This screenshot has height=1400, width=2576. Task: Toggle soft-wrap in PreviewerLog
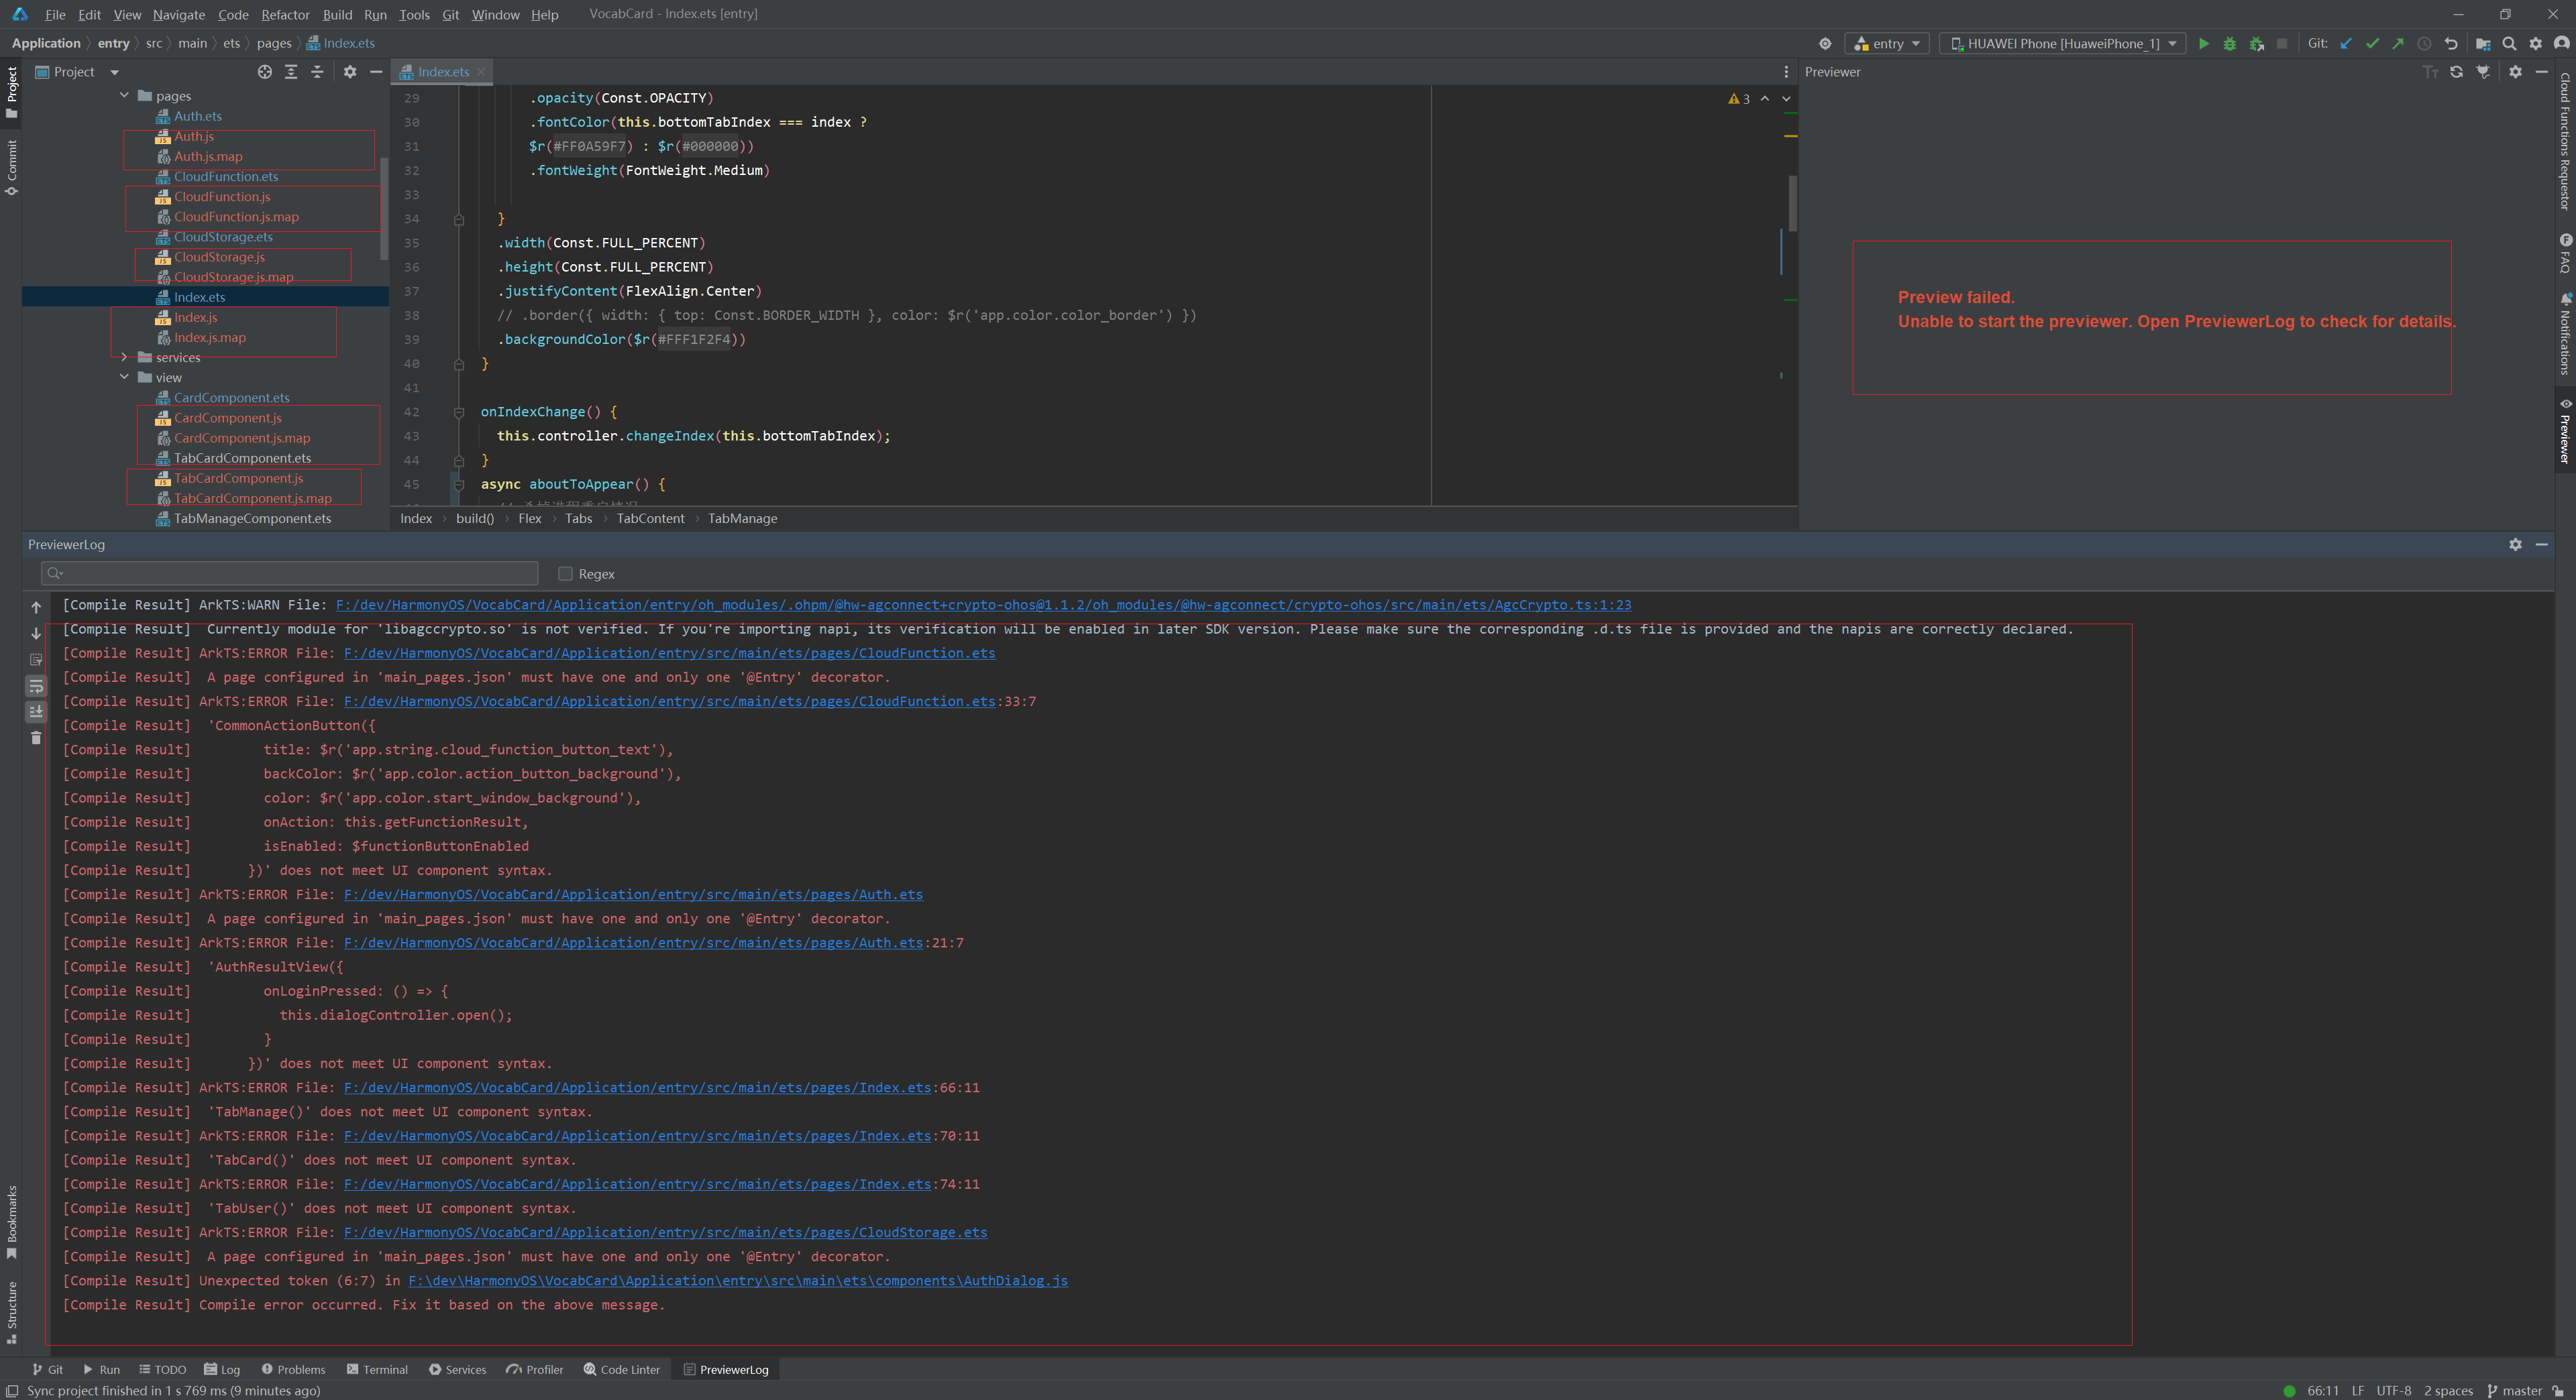click(x=36, y=685)
